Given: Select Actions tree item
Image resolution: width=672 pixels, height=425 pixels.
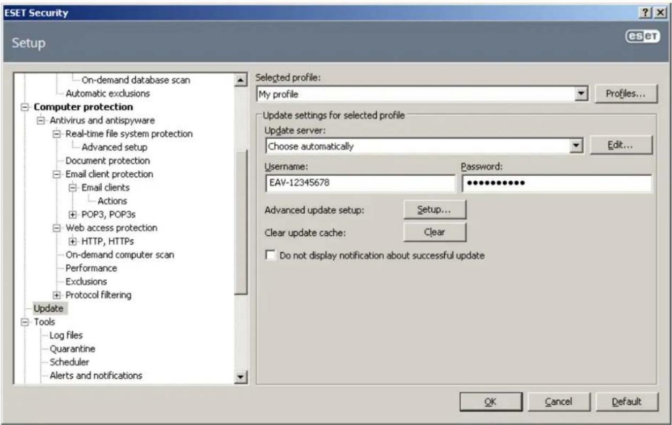Looking at the screenshot, I should click(x=112, y=201).
